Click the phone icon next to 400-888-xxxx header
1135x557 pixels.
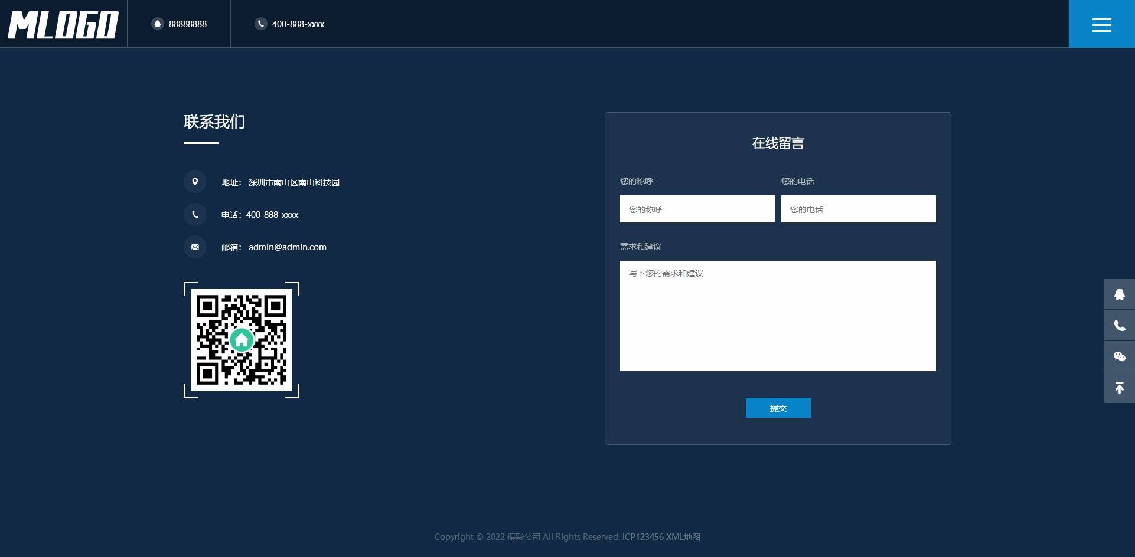click(x=260, y=24)
